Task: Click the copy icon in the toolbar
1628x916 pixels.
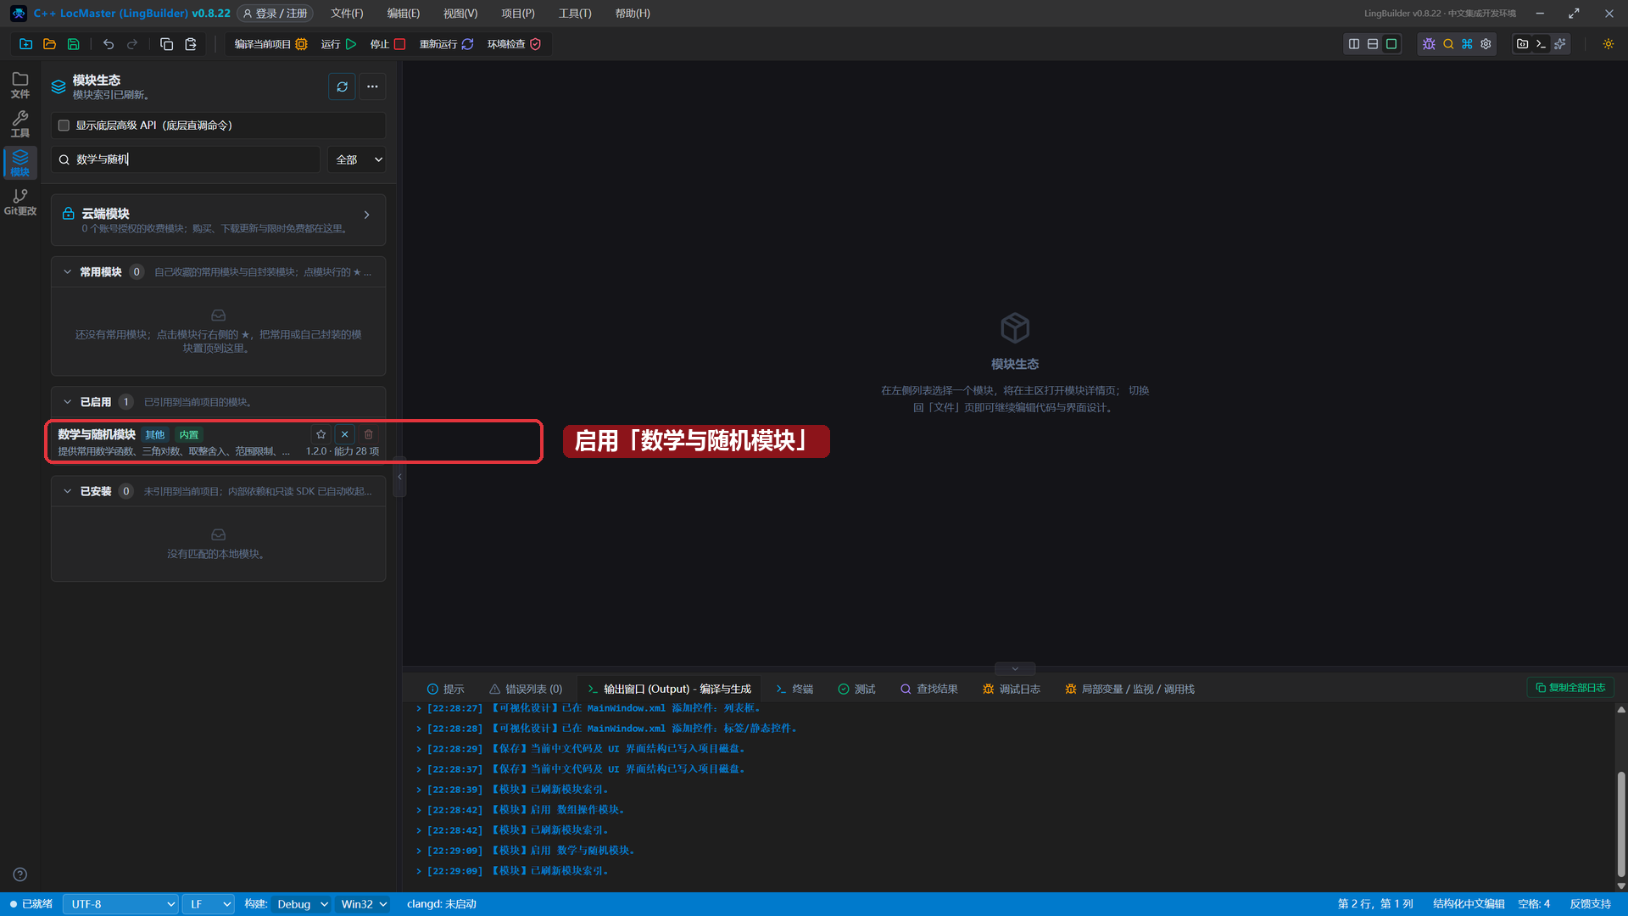Action: (167, 44)
